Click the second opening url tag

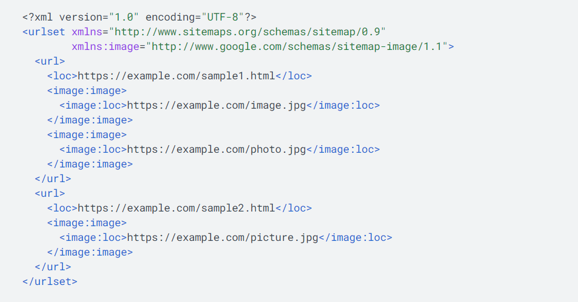[50, 193]
